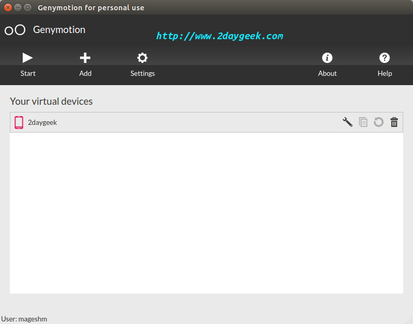Select the pink phone icon of 2daygeek
This screenshot has height=324, width=413.
tap(19, 122)
